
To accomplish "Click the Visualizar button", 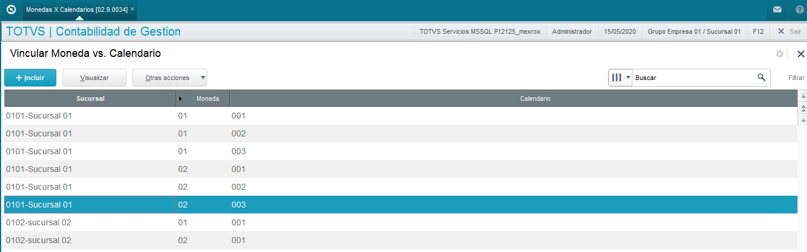I will (x=94, y=78).
